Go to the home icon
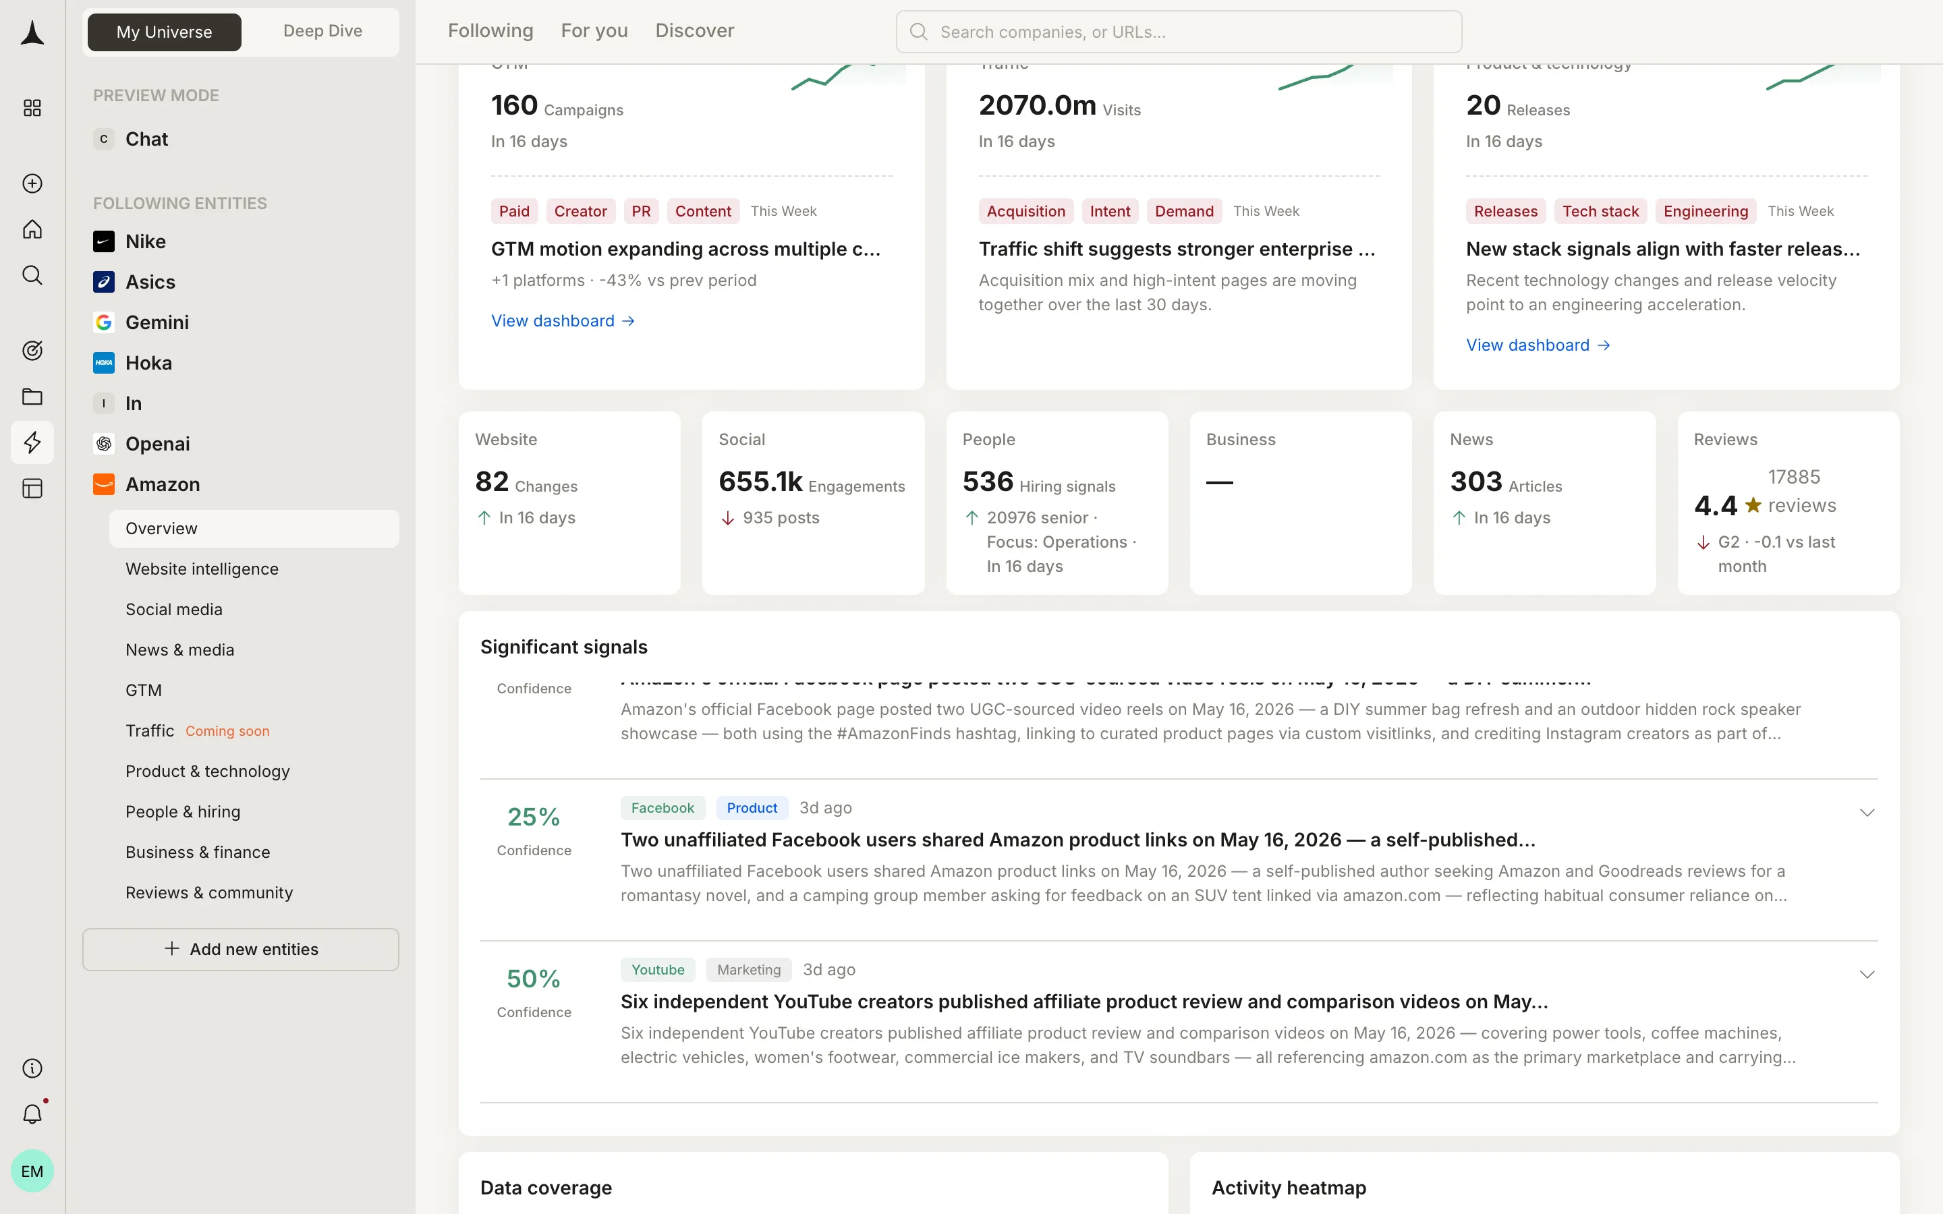This screenshot has width=1943, height=1214. [x=32, y=229]
